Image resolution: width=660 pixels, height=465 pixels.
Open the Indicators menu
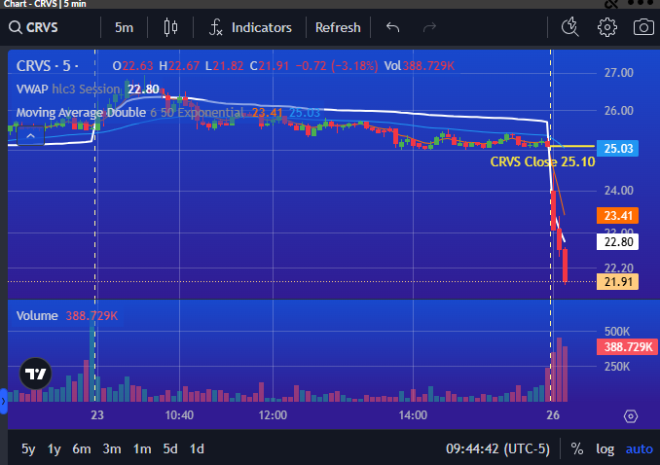(250, 28)
